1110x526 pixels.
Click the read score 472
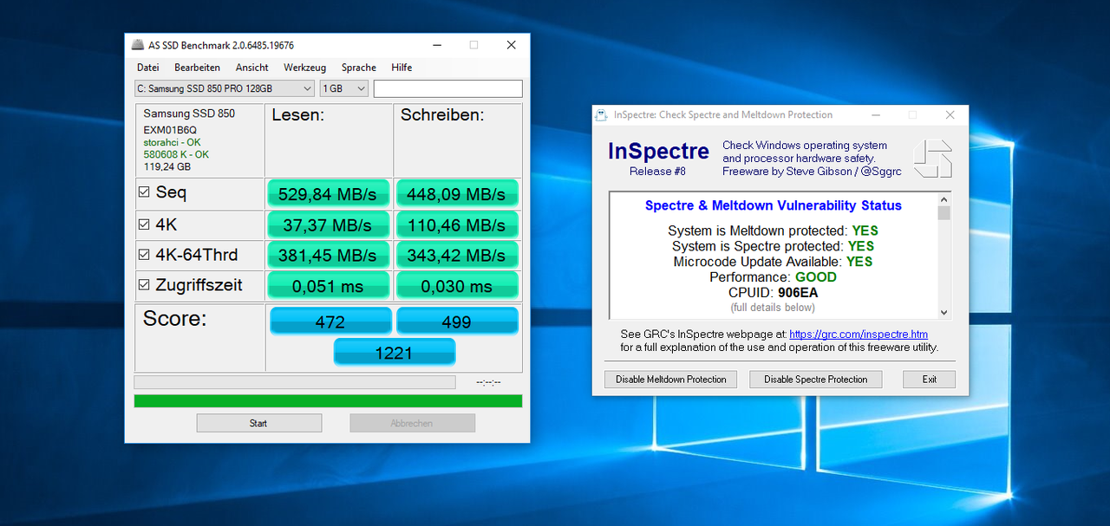coord(330,321)
